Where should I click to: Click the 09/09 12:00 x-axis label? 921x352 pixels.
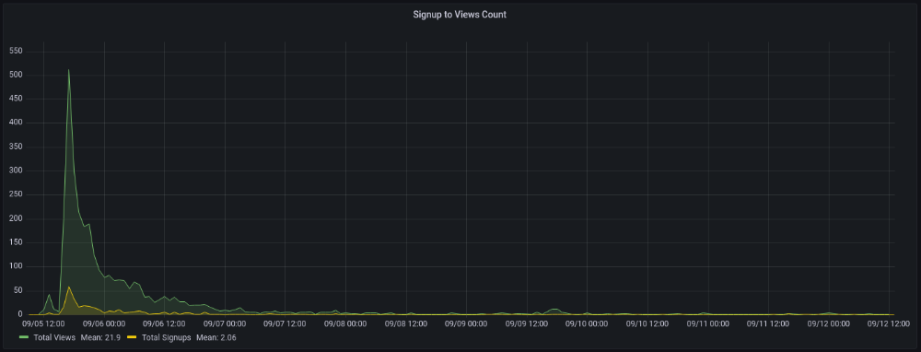pos(528,323)
